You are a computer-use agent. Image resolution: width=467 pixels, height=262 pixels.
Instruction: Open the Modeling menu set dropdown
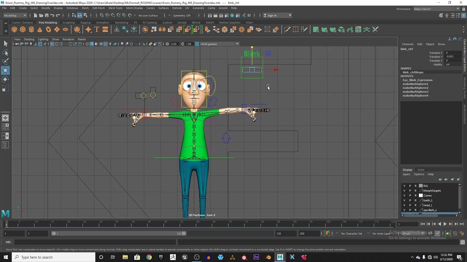[x=15, y=15]
